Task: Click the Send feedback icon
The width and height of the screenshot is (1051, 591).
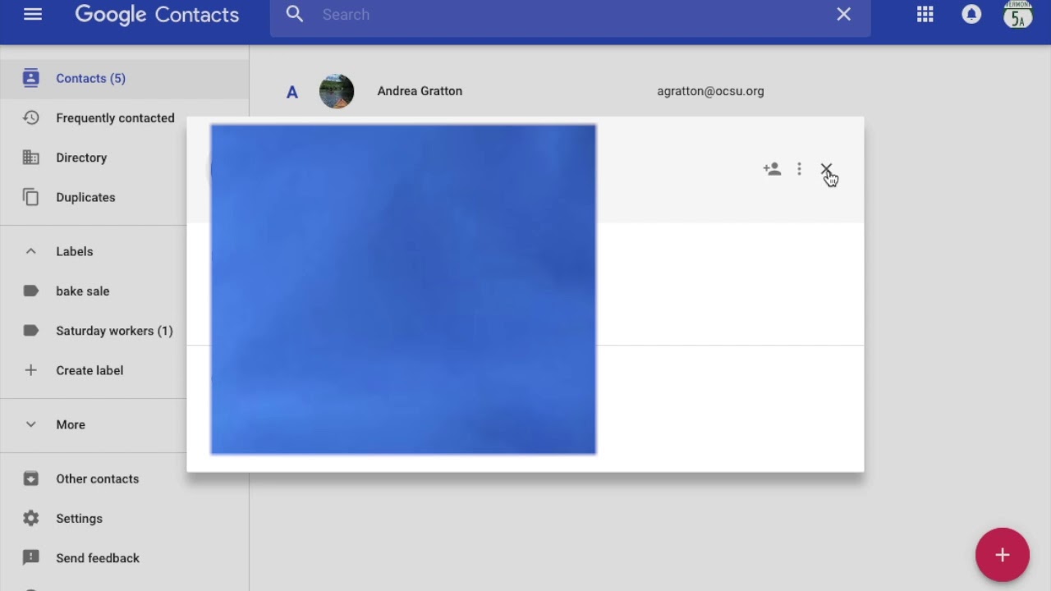Action: [x=30, y=557]
